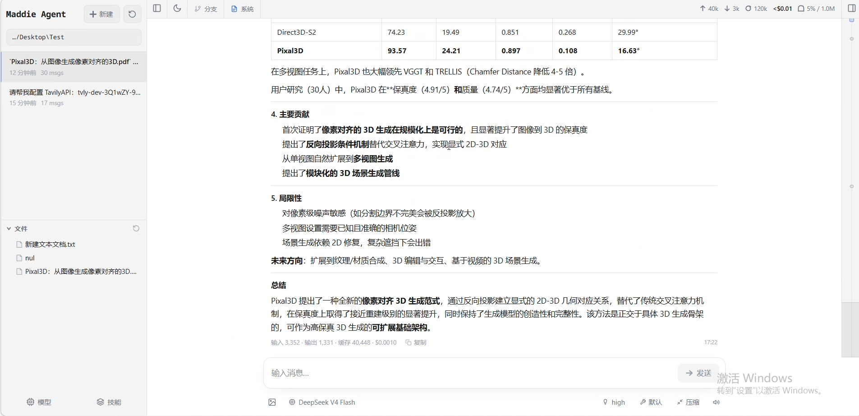Click the 新建 new conversation button

point(101,14)
